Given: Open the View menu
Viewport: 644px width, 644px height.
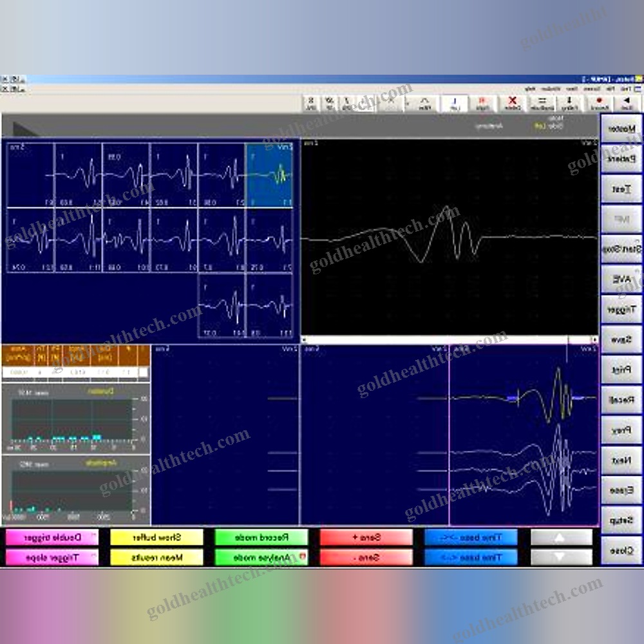Looking at the screenshot, I should [572, 89].
